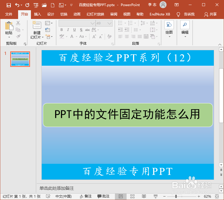Apply text highlight color

(62, 36)
